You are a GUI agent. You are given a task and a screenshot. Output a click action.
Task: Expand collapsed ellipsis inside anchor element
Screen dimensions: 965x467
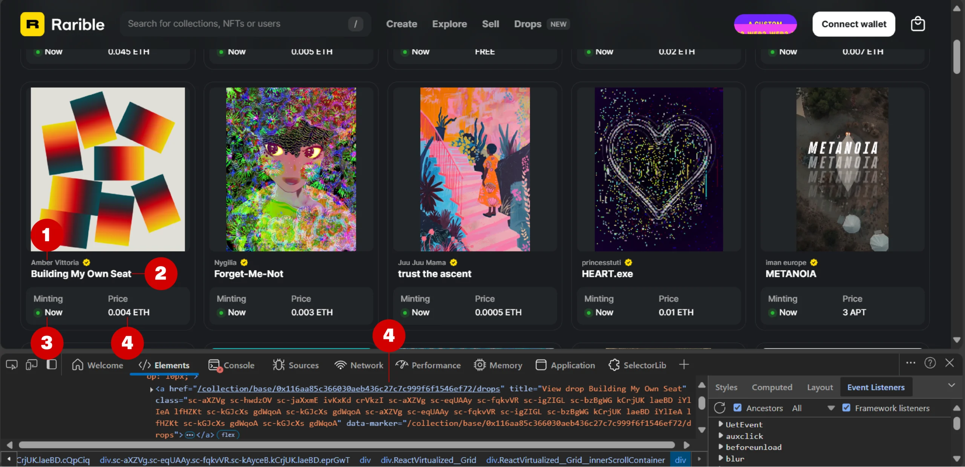click(x=190, y=435)
